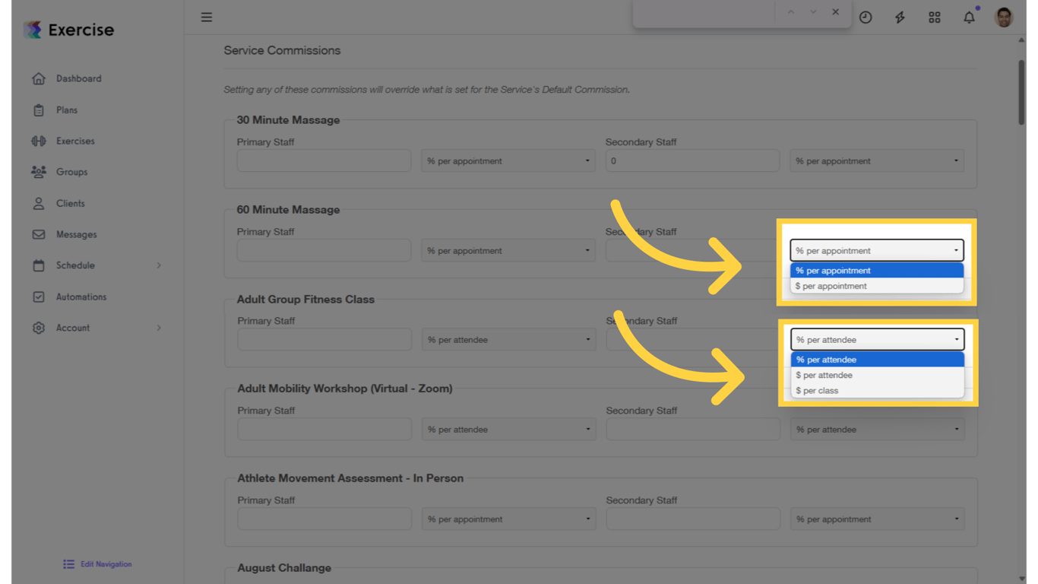Select the Exercises dumbbell icon
This screenshot has width=1038, height=584.
click(38, 141)
